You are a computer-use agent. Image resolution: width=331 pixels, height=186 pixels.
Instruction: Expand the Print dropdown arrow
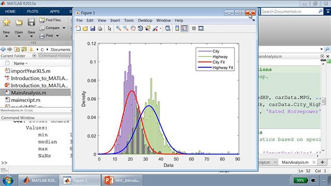click(57, 36)
